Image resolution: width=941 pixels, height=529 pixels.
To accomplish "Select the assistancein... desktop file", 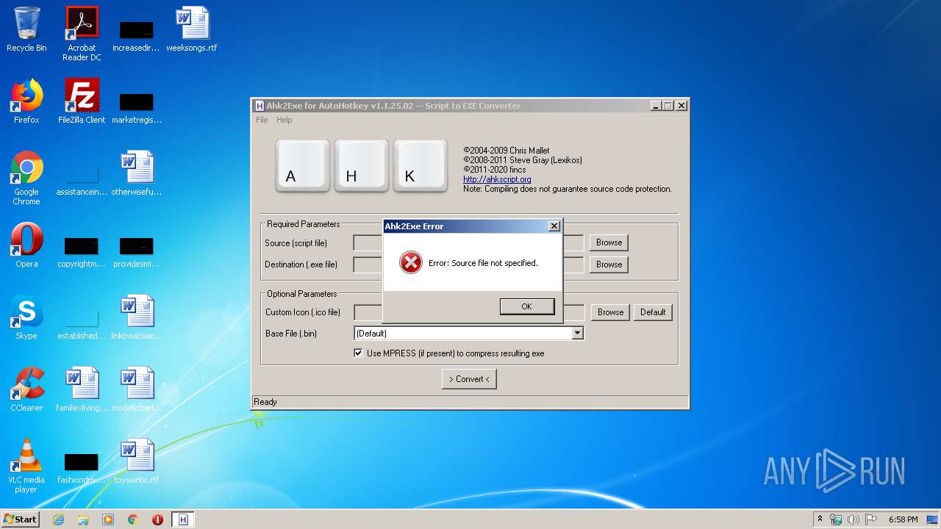I will pyautogui.click(x=82, y=179).
